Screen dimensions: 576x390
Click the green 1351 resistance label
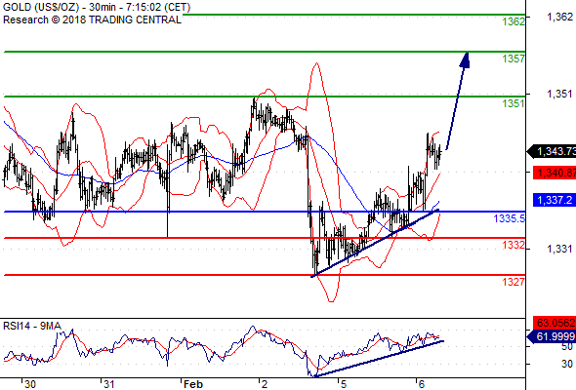[514, 103]
